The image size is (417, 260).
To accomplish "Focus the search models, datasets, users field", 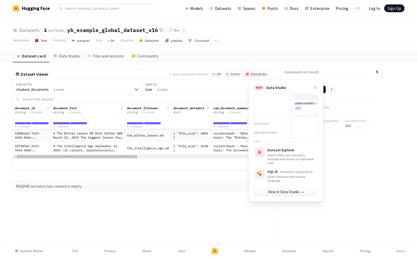I will (106, 8).
